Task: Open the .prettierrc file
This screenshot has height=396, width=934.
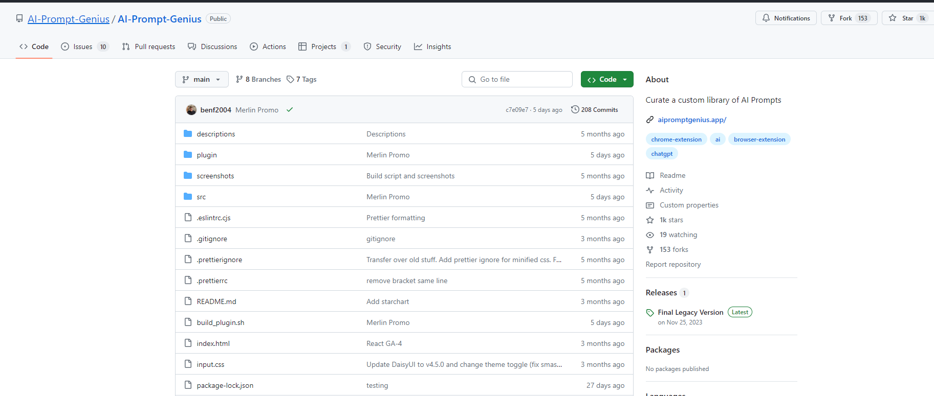Action: (x=212, y=281)
